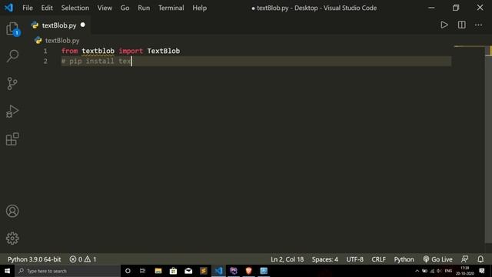Open the Go menu

coord(125,8)
